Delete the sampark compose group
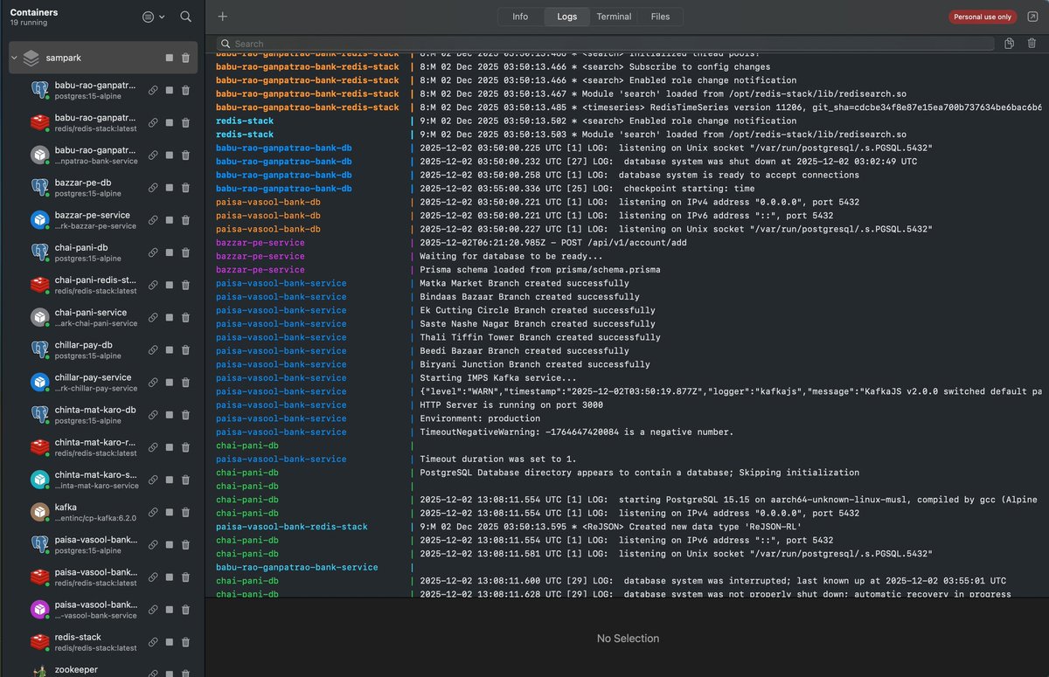Screen dimensions: 1049x677 [x=185, y=58]
